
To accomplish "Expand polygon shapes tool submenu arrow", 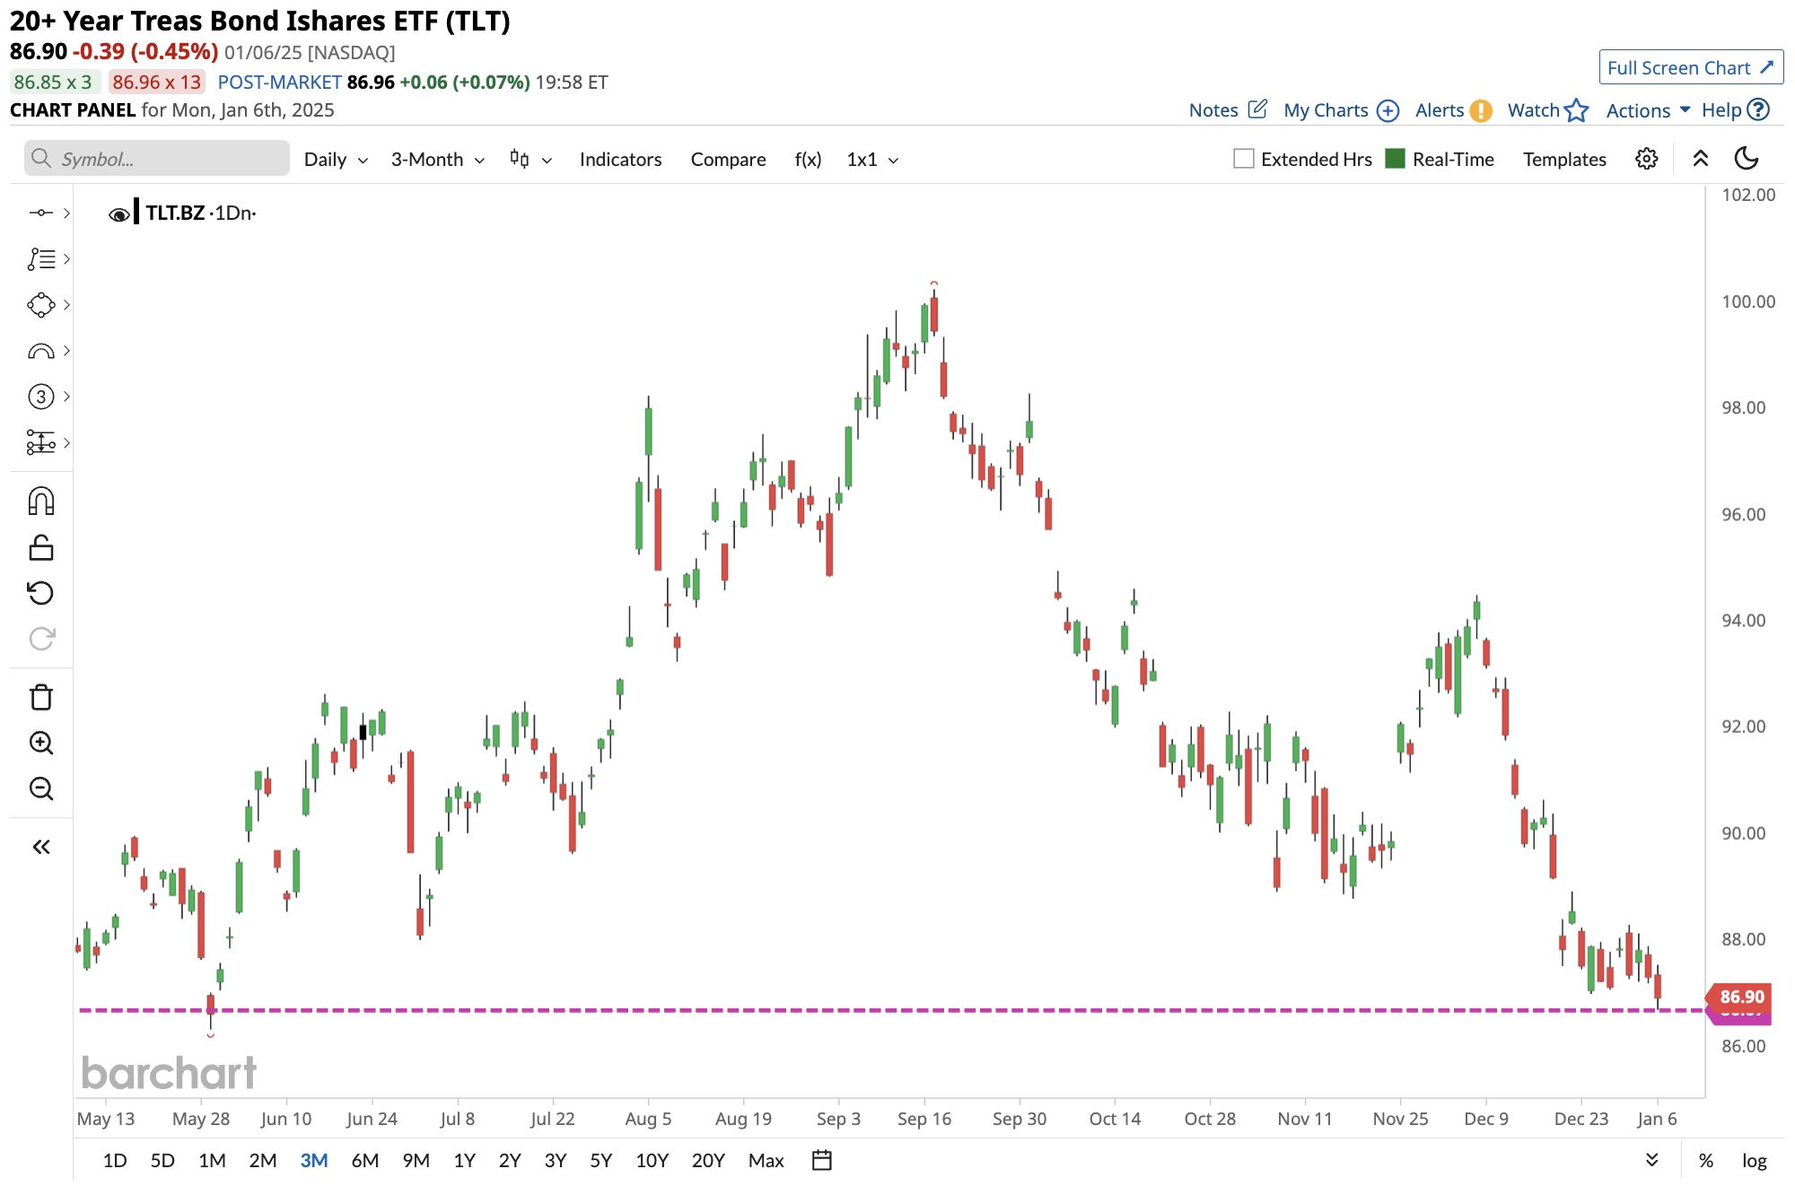I will (x=66, y=305).
